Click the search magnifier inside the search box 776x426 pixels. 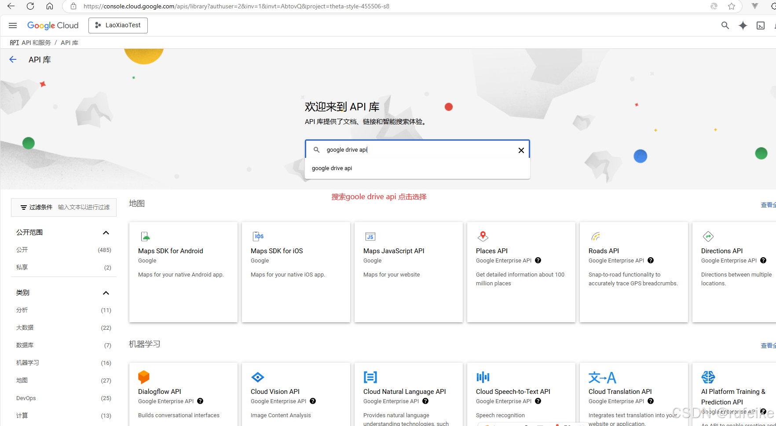point(316,150)
